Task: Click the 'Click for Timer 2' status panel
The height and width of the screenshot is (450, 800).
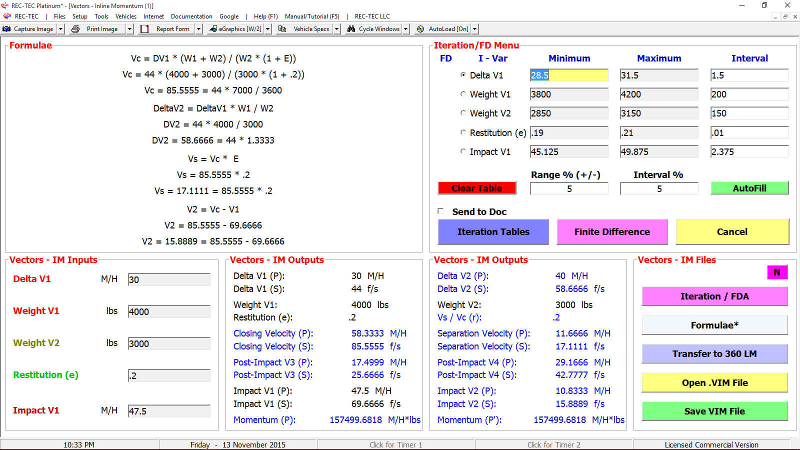Action: coord(554,444)
